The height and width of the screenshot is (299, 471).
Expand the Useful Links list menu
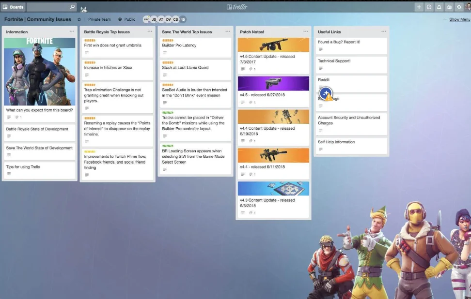[384, 31]
